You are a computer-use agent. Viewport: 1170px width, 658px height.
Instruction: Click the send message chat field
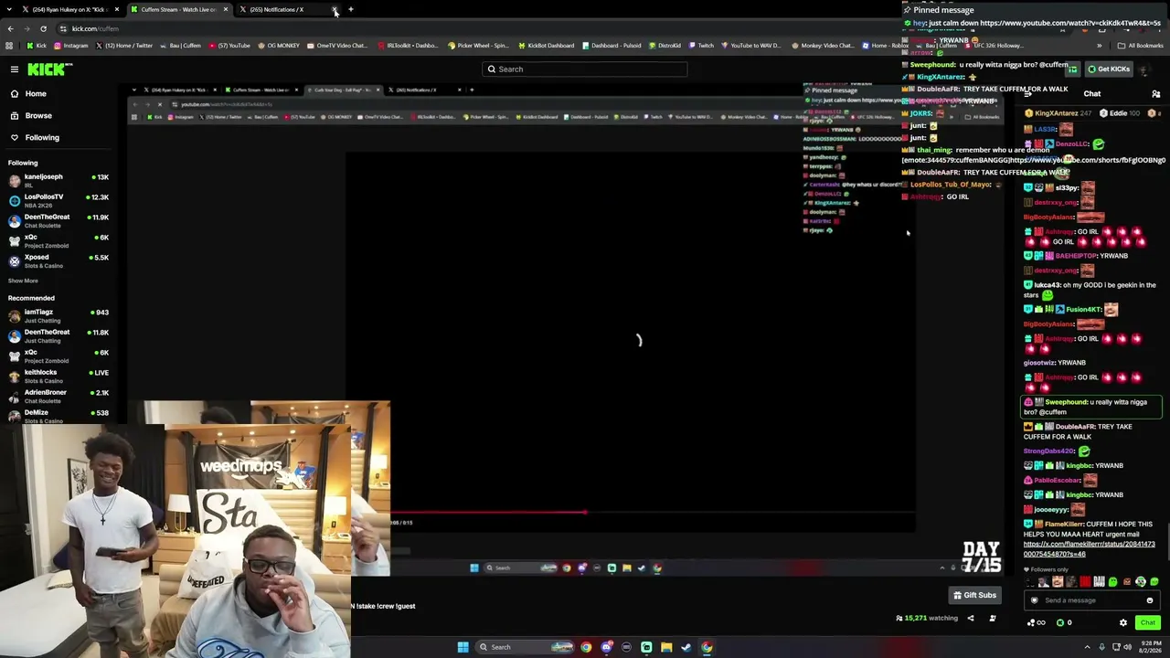(x=1090, y=600)
